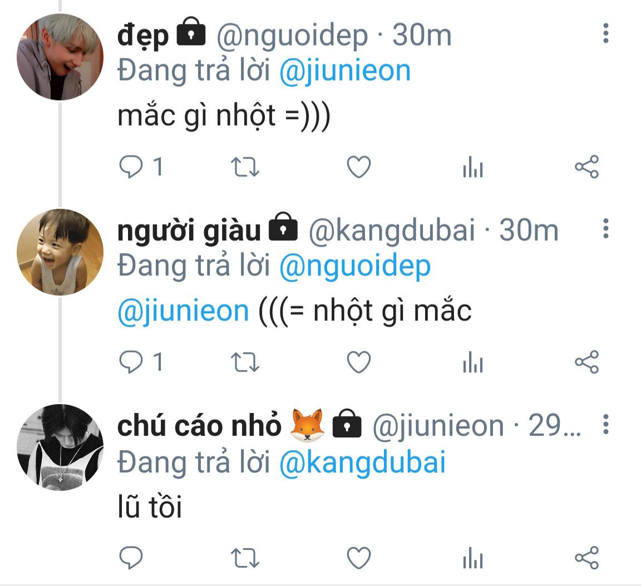641x586 pixels.
Task: Like the tweet by @nguoidep
Action: click(x=359, y=167)
